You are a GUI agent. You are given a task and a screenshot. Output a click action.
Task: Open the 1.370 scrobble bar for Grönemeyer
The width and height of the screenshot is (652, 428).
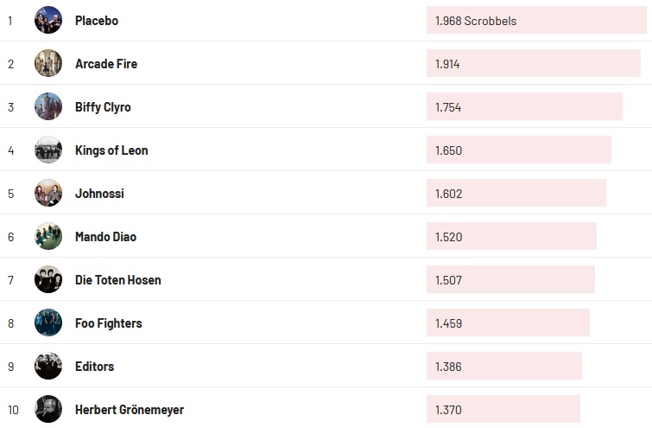click(x=503, y=409)
